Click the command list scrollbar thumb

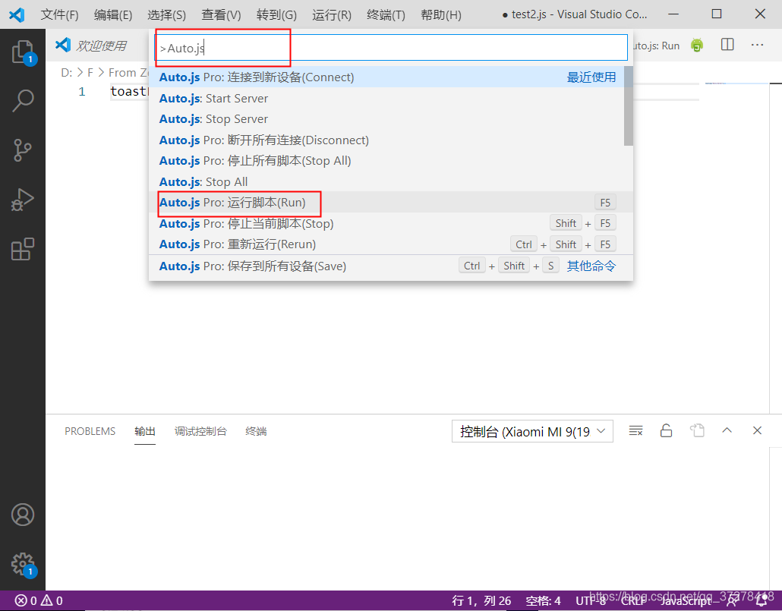tap(629, 106)
